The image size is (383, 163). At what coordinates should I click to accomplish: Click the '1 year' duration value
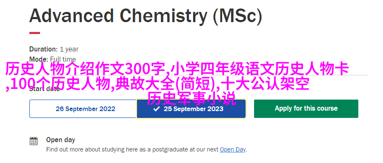pyautogui.click(x=69, y=49)
